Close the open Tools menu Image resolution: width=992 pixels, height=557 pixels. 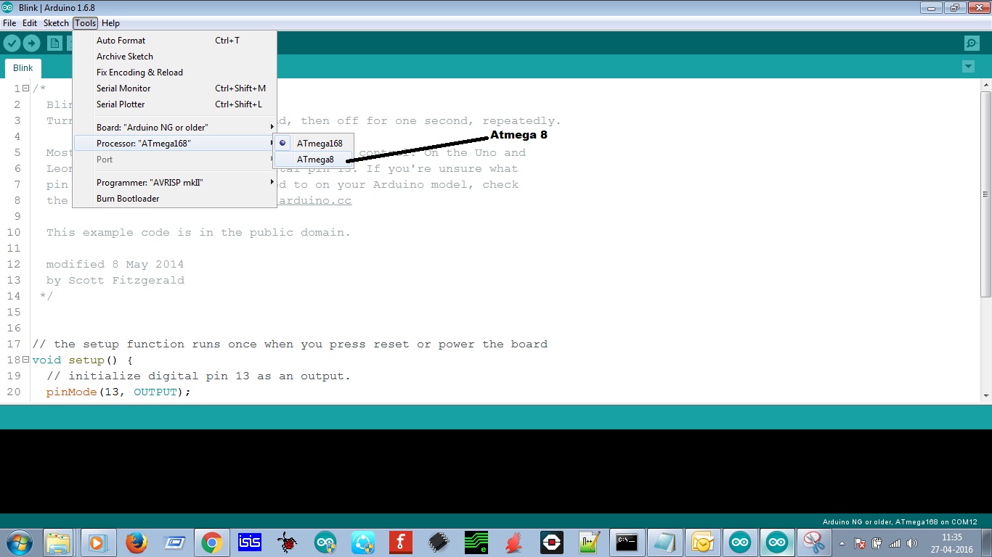(x=85, y=23)
